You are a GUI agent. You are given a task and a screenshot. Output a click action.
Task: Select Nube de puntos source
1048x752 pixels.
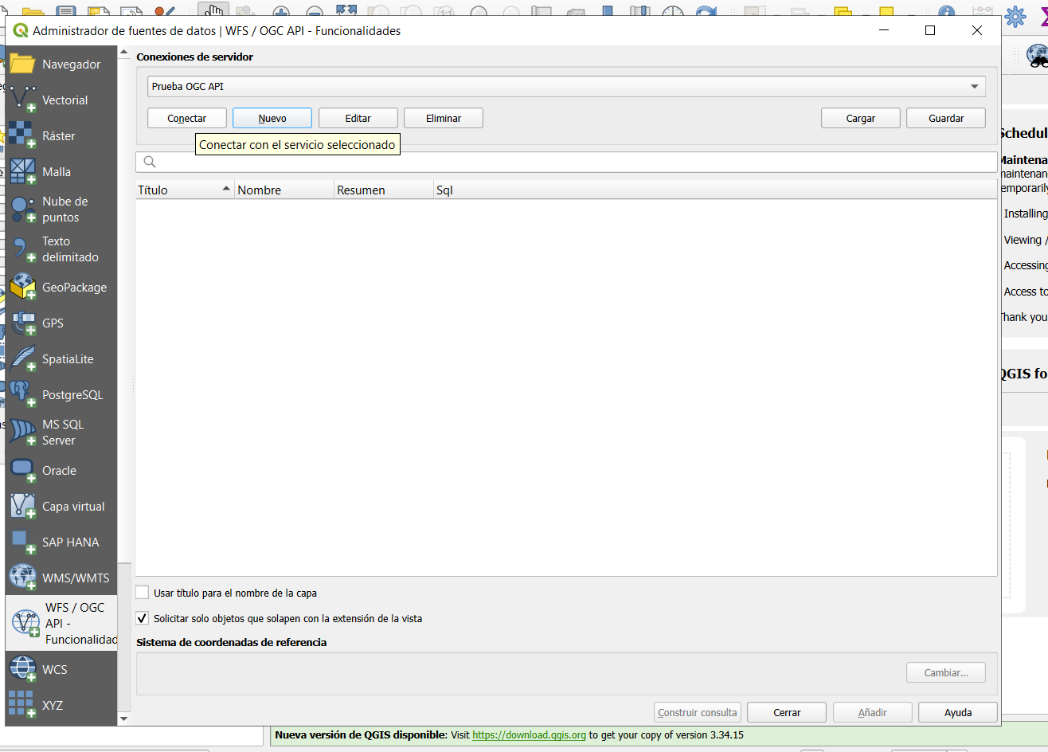click(x=61, y=210)
